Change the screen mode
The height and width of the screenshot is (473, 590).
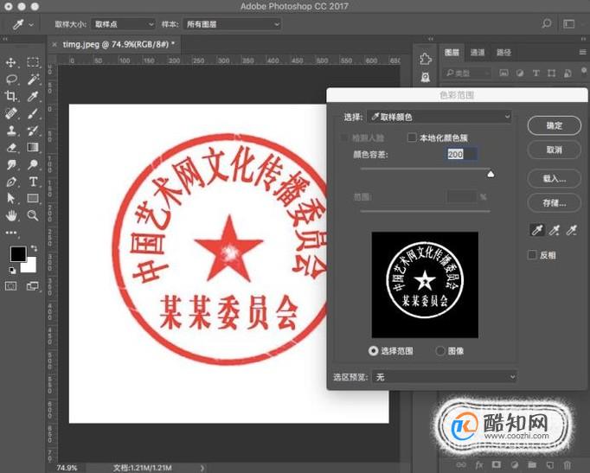(x=33, y=286)
